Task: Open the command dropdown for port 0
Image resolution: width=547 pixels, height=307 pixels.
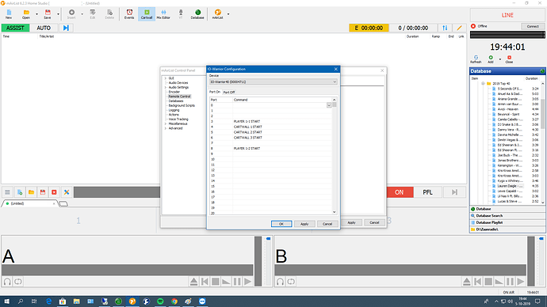Action: 329,105
